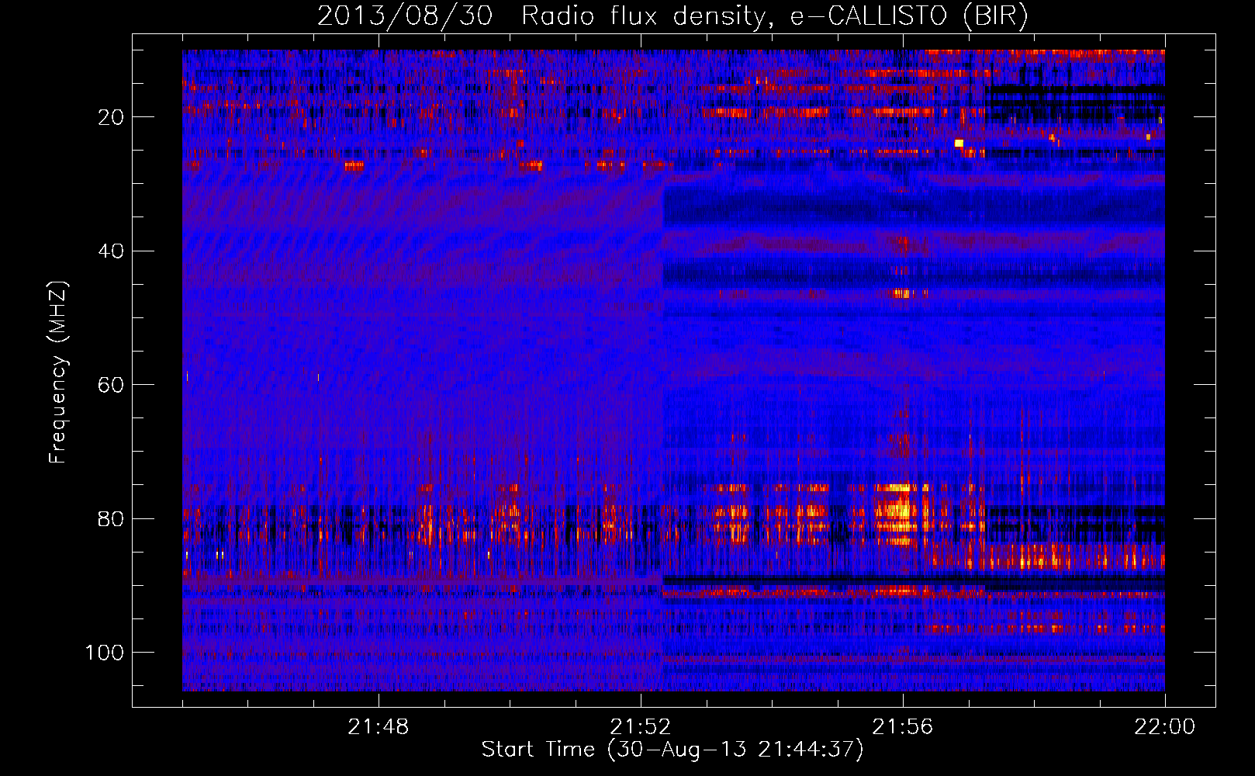Click the '60' frequency tick label

[111, 385]
